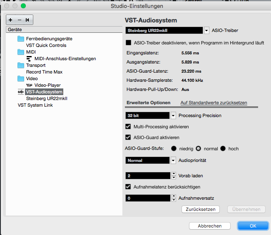This screenshot has height=235, width=271.
Task: Select Record Time Max entry
Action: click(44, 72)
